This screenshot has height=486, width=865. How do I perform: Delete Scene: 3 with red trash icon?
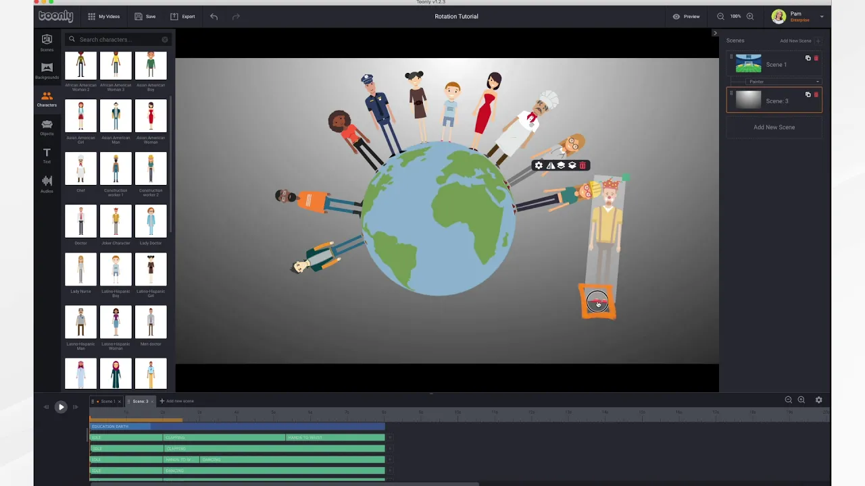[816, 94]
